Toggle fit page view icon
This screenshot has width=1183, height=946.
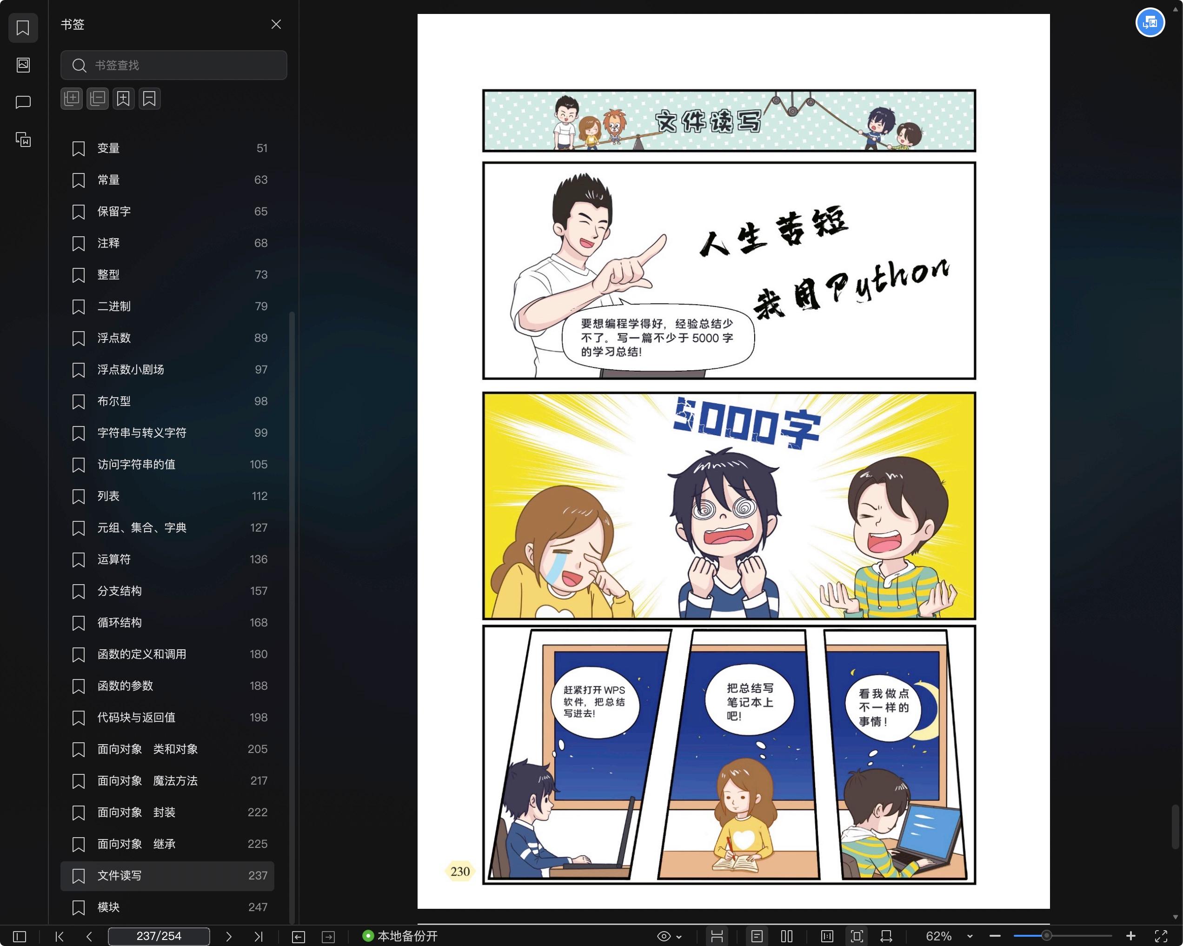pos(857,936)
